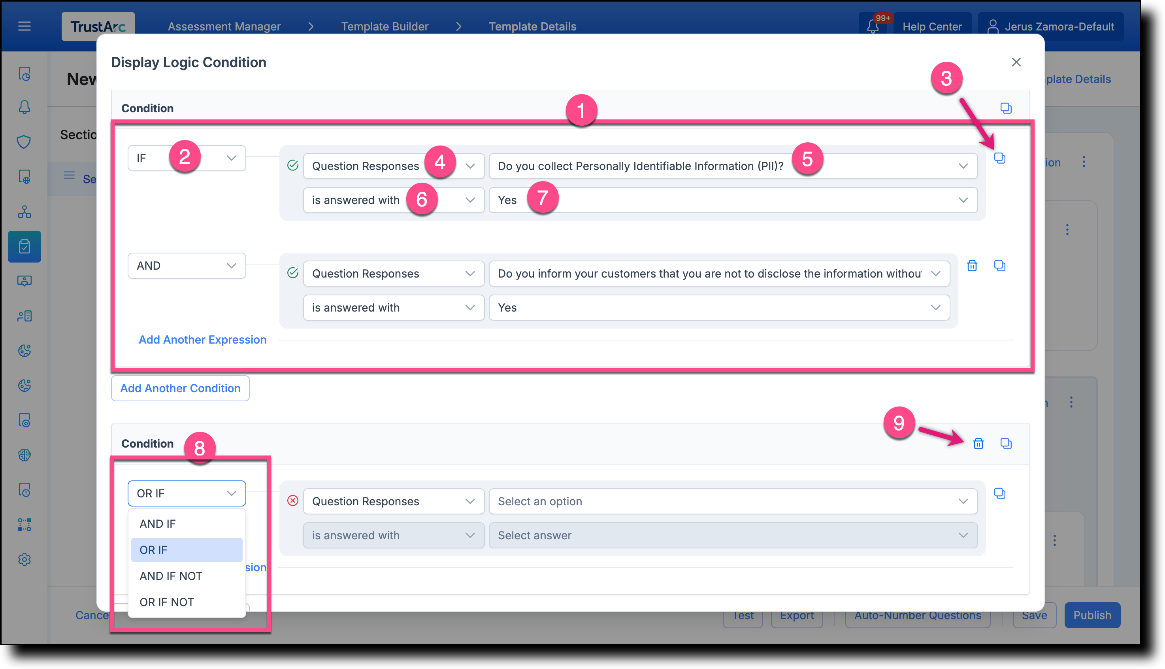Screen dimensions: 1165x669
Task: Open the lower cookie sidebar icon
Action: [25, 386]
